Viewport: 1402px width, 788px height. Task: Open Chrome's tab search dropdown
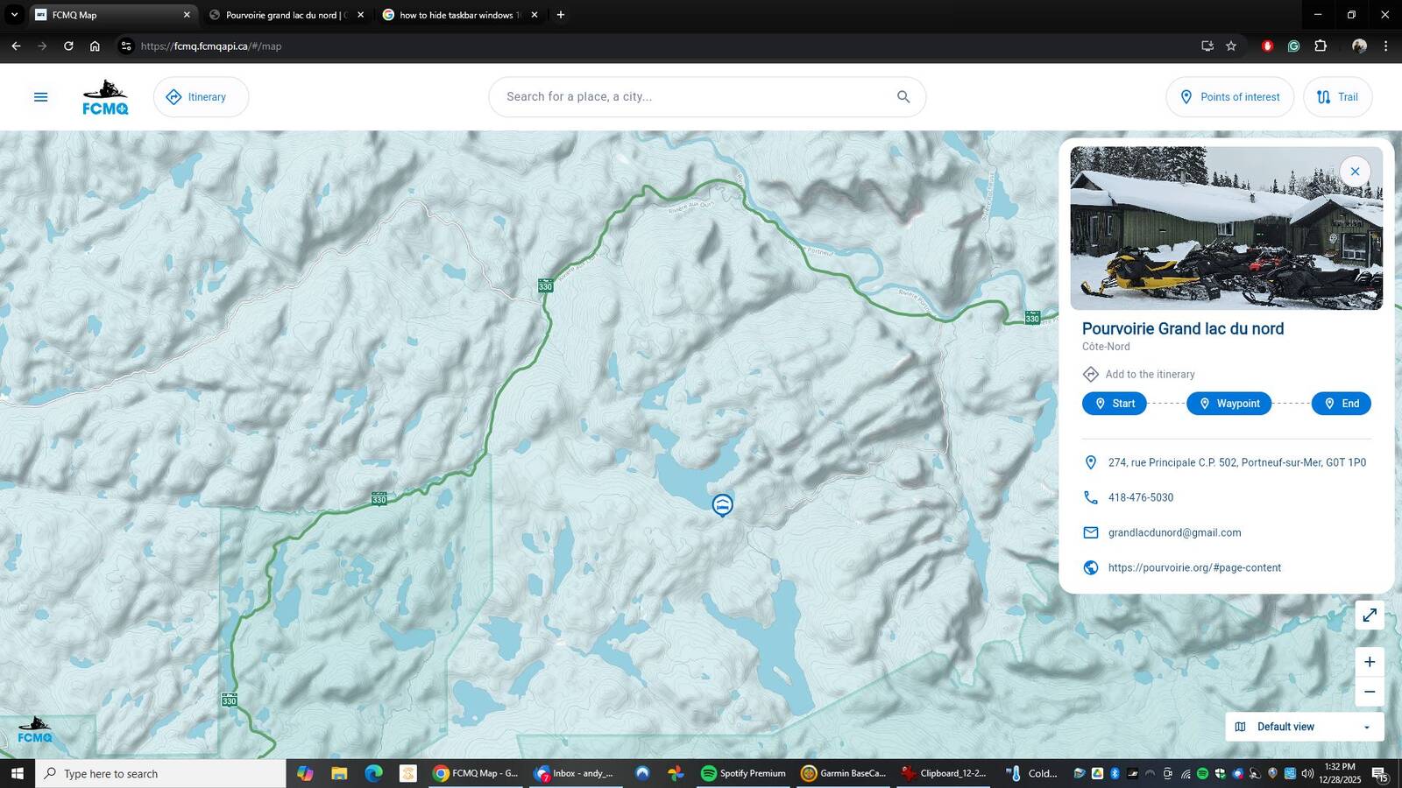12,14
